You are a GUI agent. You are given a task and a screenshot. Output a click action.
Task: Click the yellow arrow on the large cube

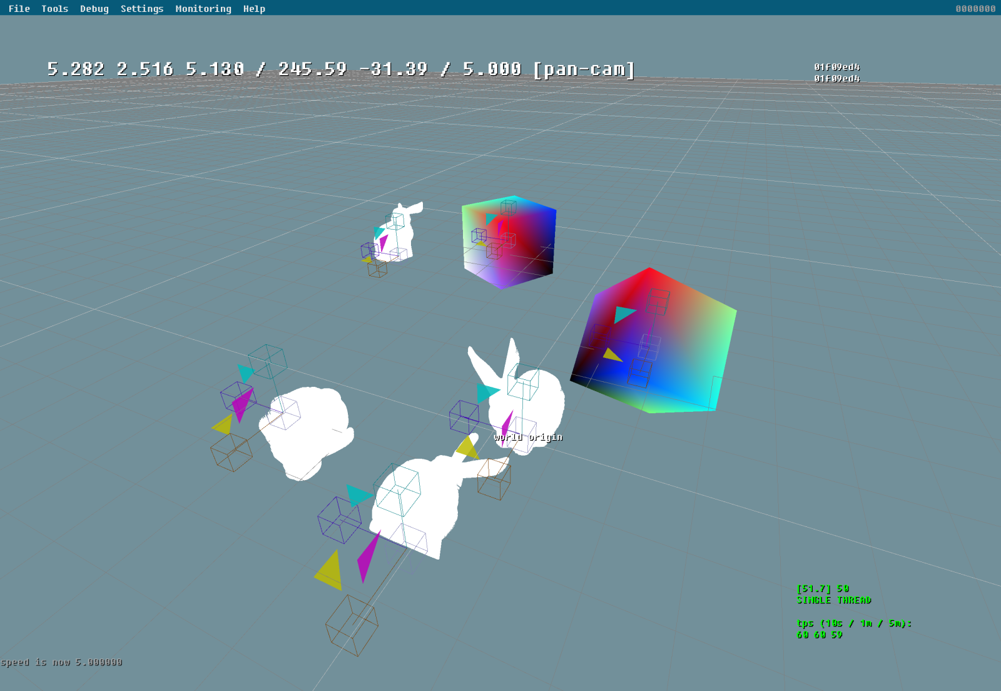[612, 355]
